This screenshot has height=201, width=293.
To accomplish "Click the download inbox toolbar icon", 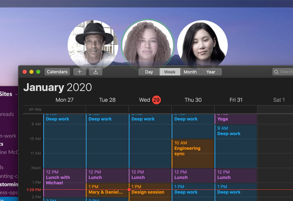I will coord(95,72).
